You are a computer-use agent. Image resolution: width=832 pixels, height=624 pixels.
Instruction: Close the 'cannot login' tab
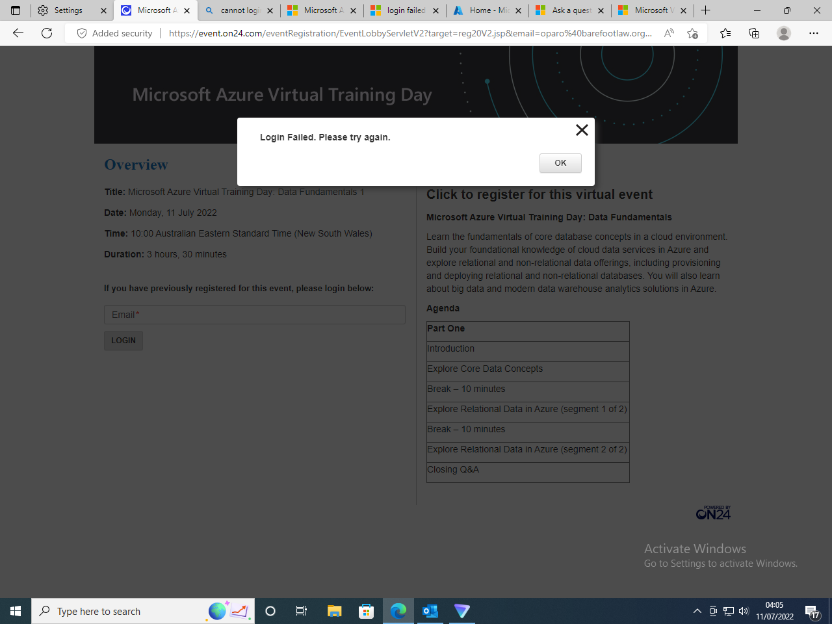pos(270,11)
